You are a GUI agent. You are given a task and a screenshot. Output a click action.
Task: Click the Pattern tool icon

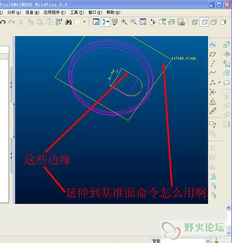click(x=226, y=124)
